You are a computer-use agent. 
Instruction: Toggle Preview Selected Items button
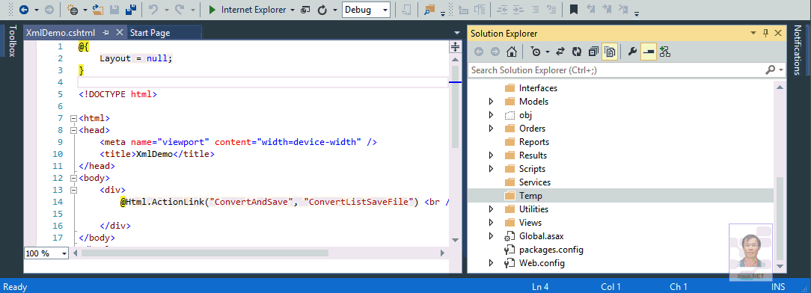[649, 52]
